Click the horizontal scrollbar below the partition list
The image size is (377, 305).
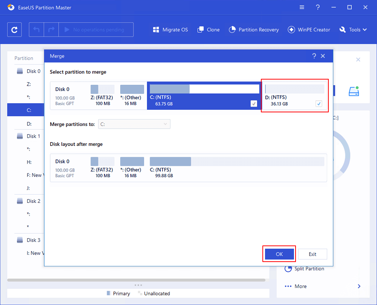(136, 280)
